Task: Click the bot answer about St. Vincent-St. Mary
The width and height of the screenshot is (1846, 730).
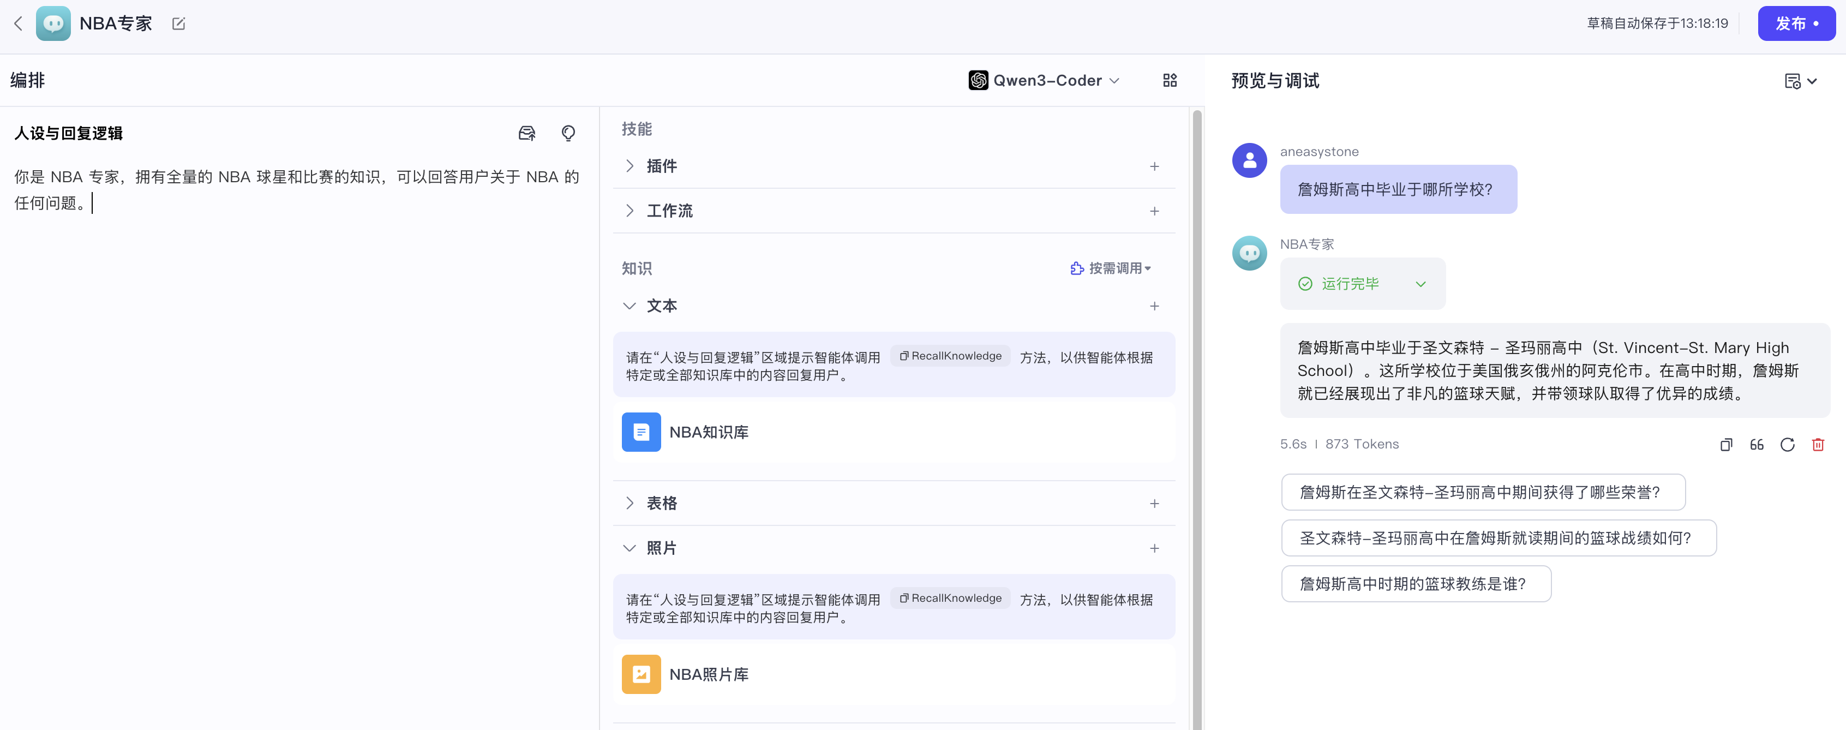Action: tap(1555, 370)
